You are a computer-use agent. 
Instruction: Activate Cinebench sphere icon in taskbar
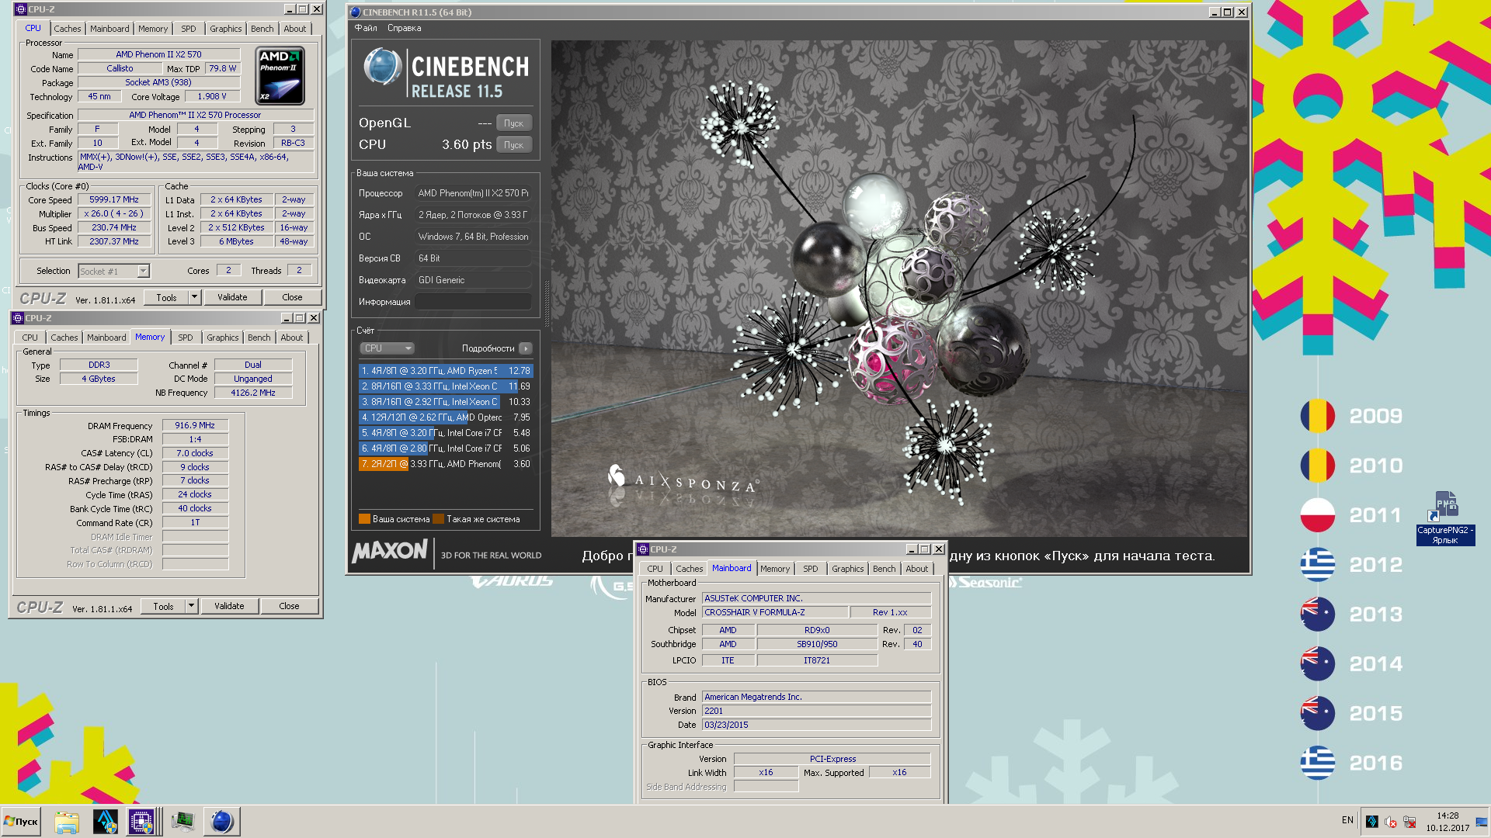pos(222,822)
